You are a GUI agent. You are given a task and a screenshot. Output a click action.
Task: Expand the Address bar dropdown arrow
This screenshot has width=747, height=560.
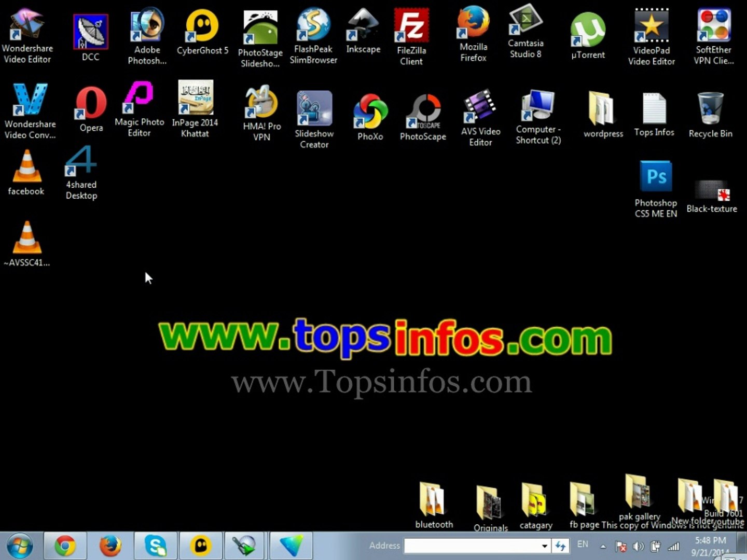coord(545,545)
